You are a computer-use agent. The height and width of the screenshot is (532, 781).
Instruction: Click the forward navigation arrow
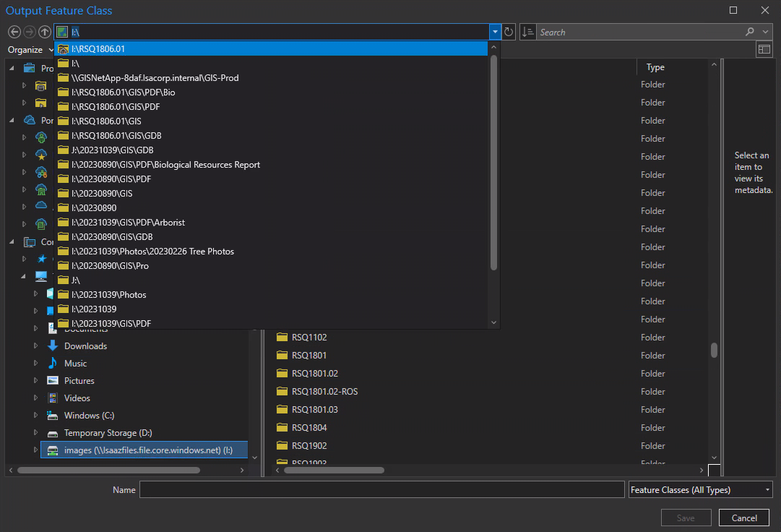click(29, 32)
